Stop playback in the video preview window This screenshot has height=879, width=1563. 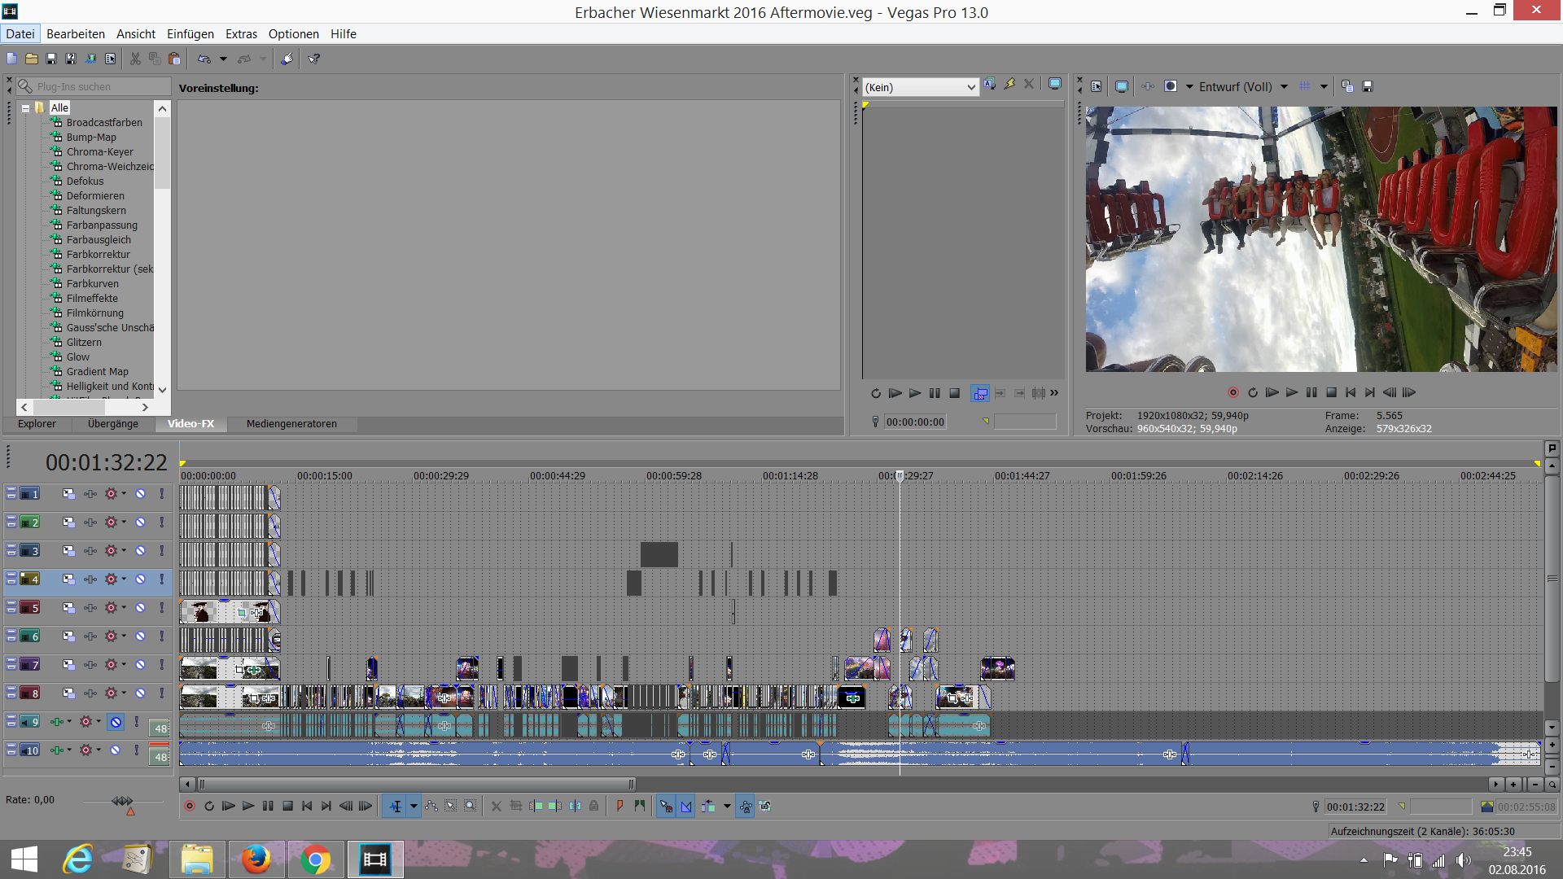click(x=1331, y=393)
